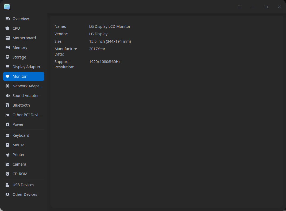Viewport: 286px width, 211px height.
Task: Click the resolution "1920x1080@60Hz"
Action: click(105, 62)
